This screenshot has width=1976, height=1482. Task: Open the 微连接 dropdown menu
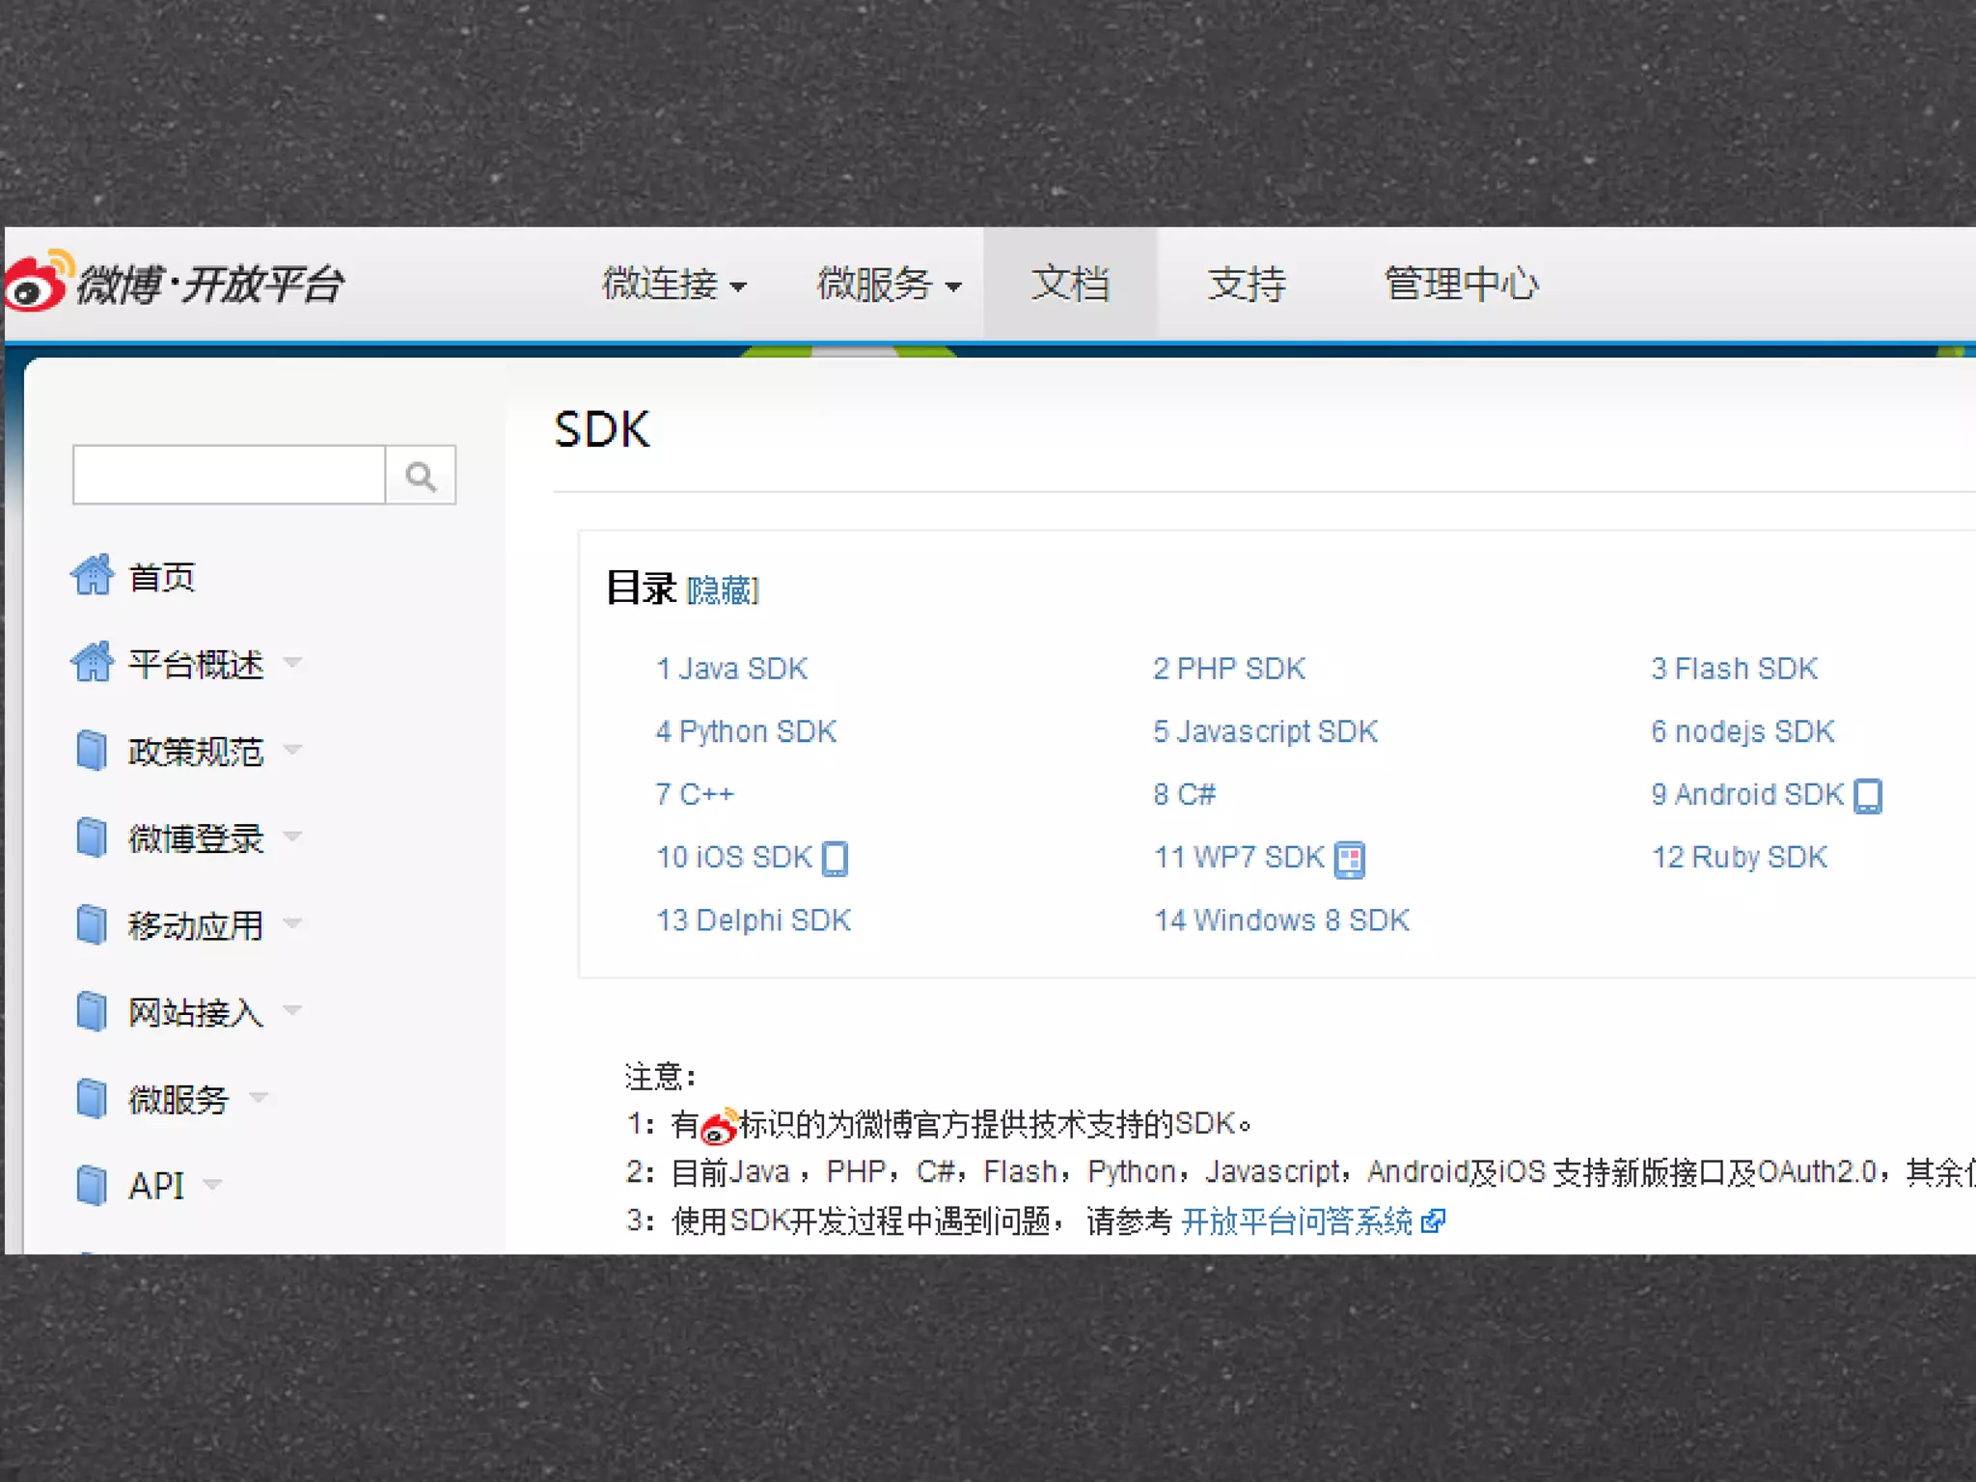[673, 285]
